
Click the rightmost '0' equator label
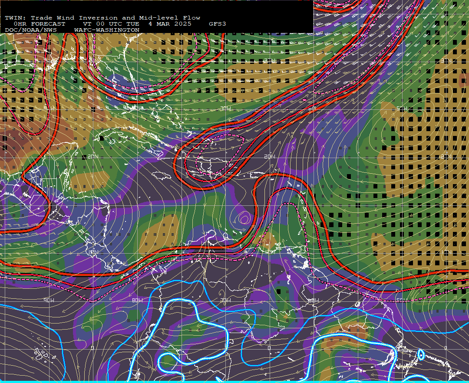(x=446, y=348)
